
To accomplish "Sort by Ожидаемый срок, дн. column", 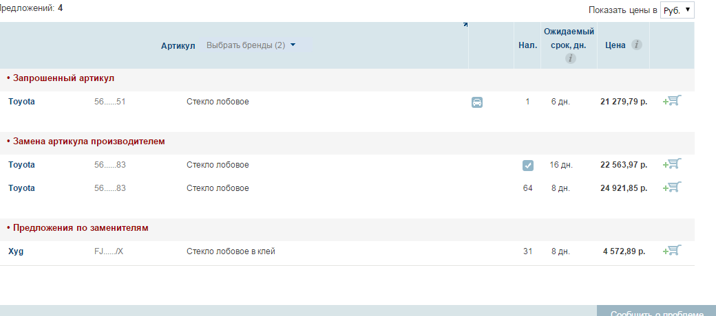I will pyautogui.click(x=569, y=38).
